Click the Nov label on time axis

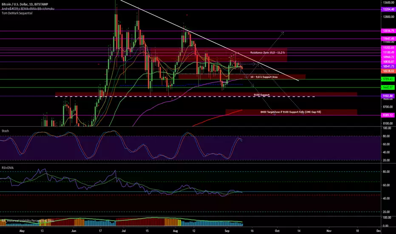pos(329,231)
